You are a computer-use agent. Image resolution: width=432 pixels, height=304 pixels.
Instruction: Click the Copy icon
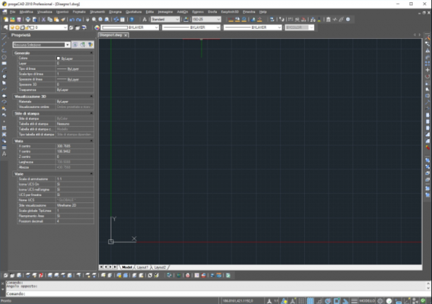click(x=50, y=20)
